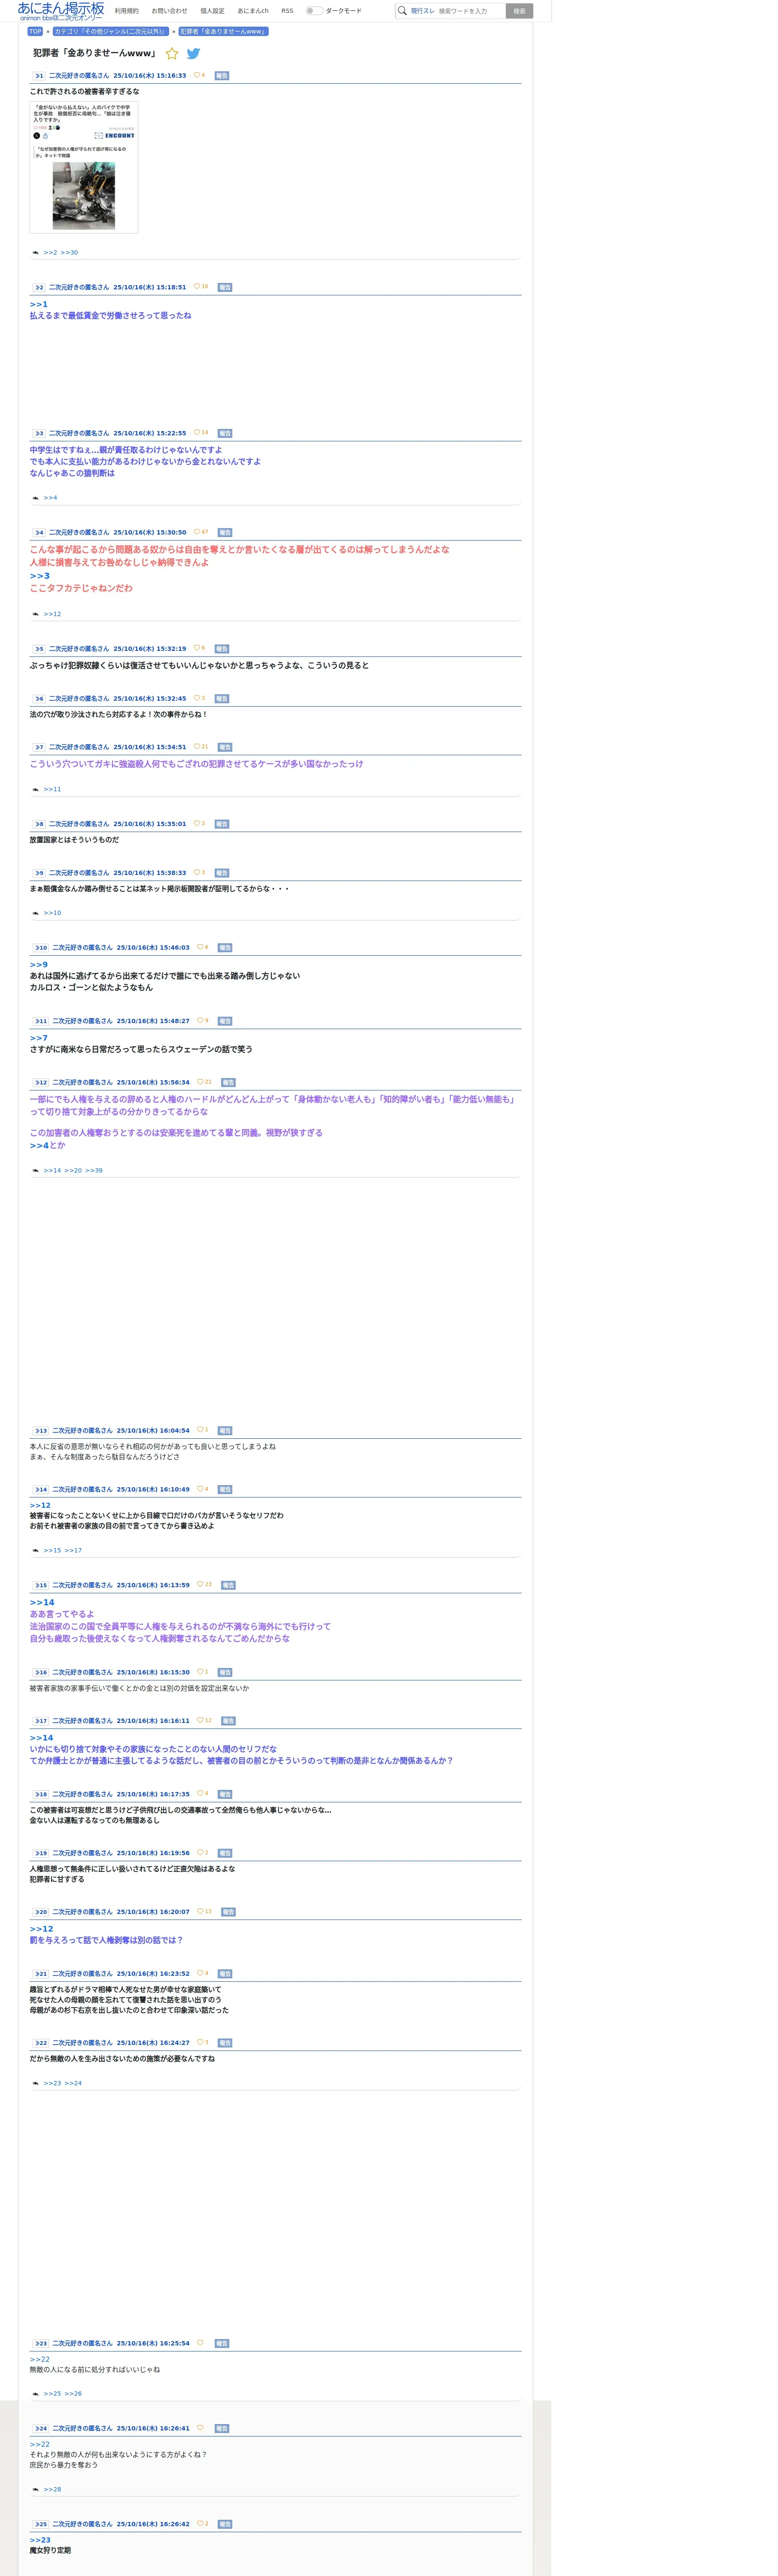The width and height of the screenshot is (778, 2576).
Task: Like post 1 with its heart icon
Action: [x=197, y=75]
